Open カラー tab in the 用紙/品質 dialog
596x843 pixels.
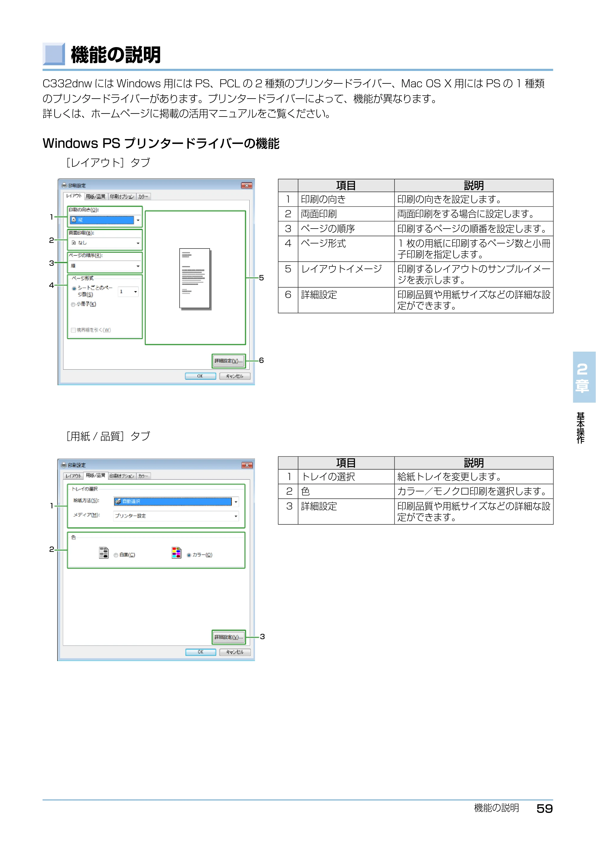coord(144,476)
